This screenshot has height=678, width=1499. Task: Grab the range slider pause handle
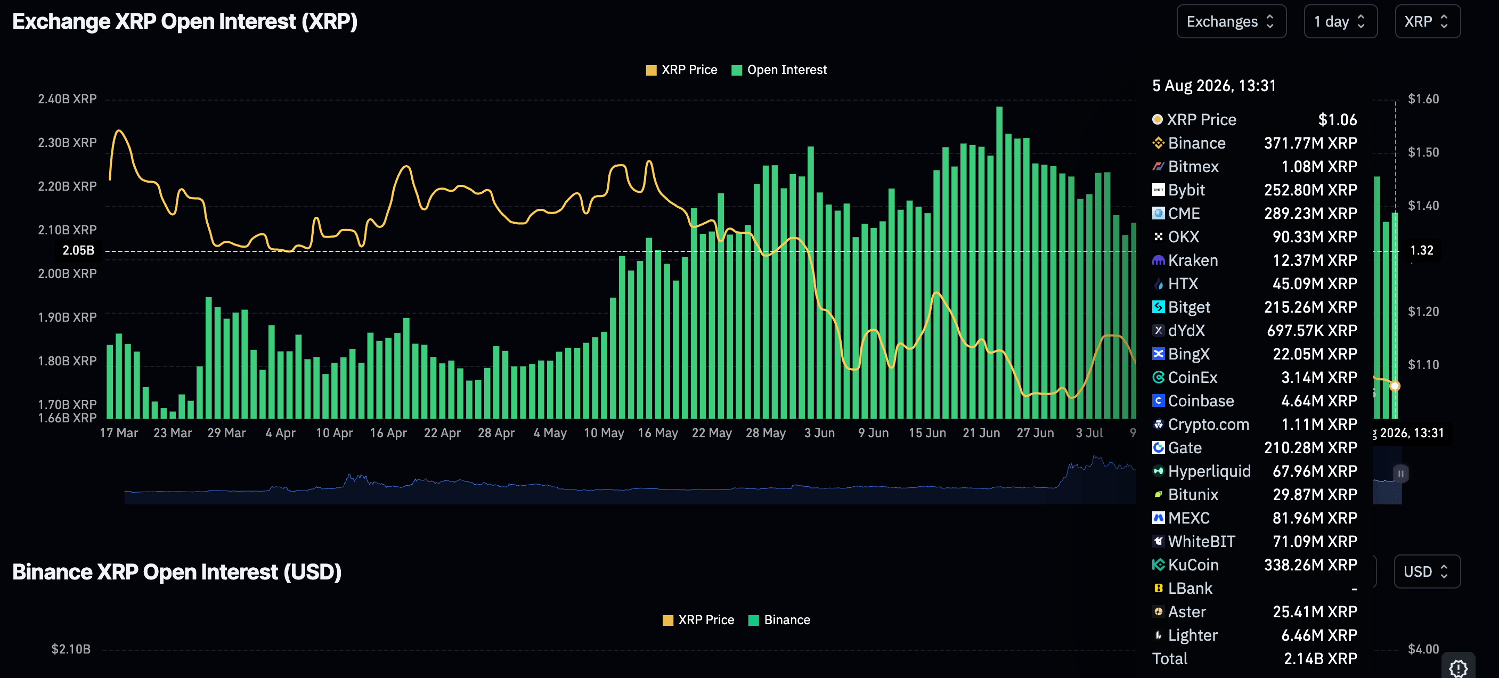click(x=1400, y=473)
